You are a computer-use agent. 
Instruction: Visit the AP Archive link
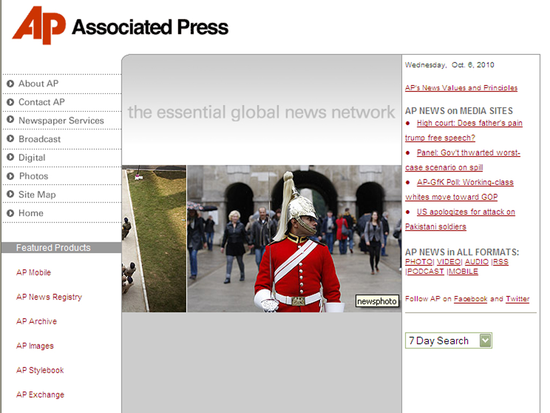coord(36,322)
